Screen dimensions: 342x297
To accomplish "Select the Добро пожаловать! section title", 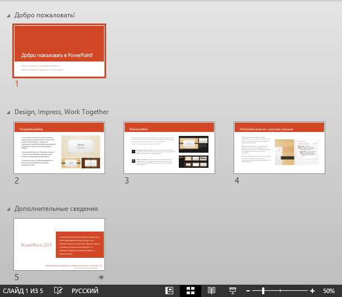I will 45,15.
